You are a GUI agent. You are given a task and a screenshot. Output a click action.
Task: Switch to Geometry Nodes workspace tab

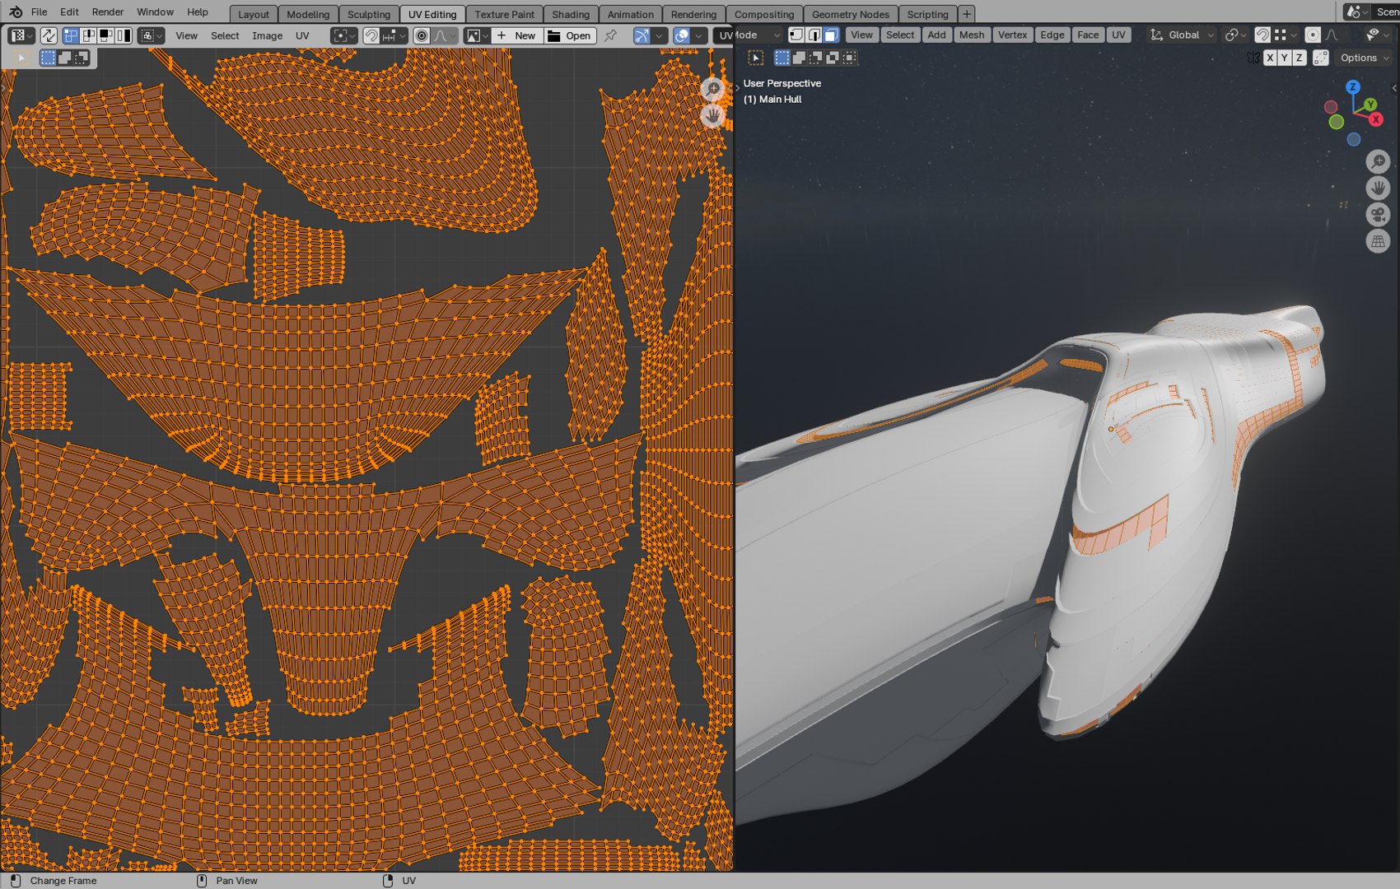[x=850, y=14]
